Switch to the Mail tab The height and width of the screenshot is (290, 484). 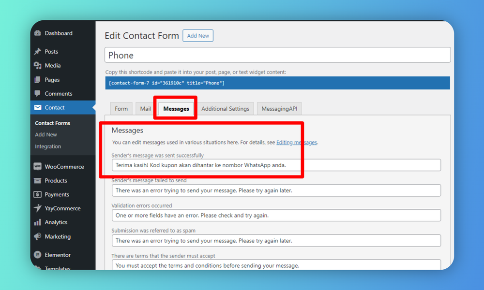[x=145, y=108]
